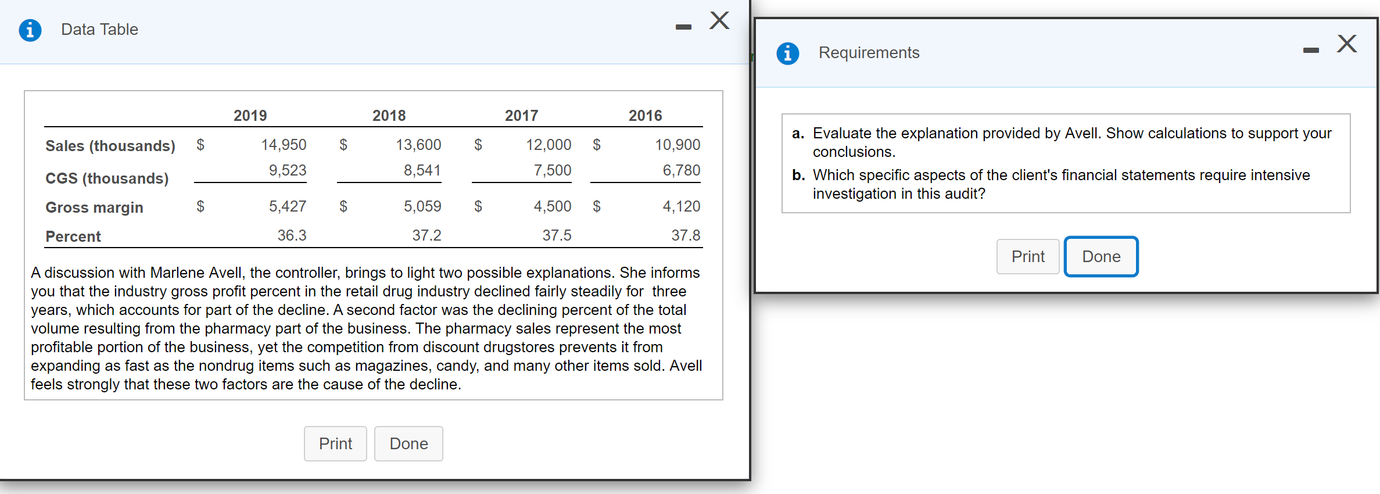
Task: Click Done in the Requirements dialog
Action: (1101, 256)
